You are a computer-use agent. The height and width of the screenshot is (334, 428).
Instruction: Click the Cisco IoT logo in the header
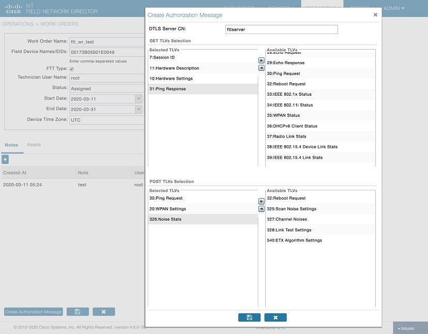tap(12, 9)
